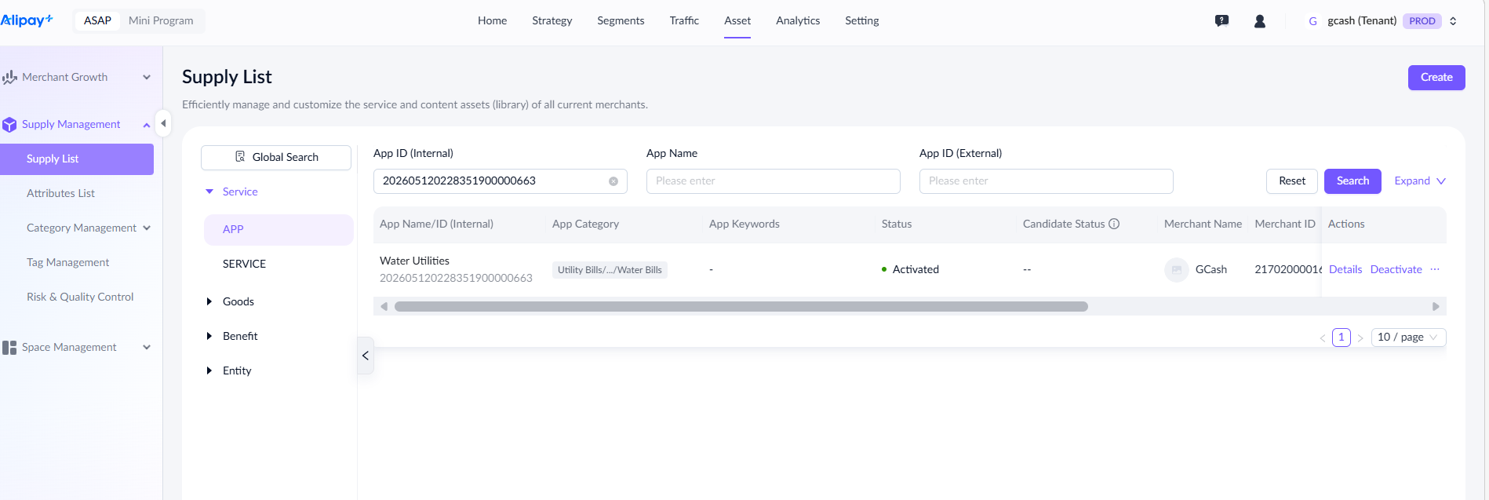
Task: Click the Alipay+ logo
Action: tap(27, 20)
